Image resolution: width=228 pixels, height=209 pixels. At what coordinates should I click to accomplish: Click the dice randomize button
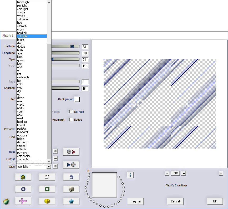71,189
